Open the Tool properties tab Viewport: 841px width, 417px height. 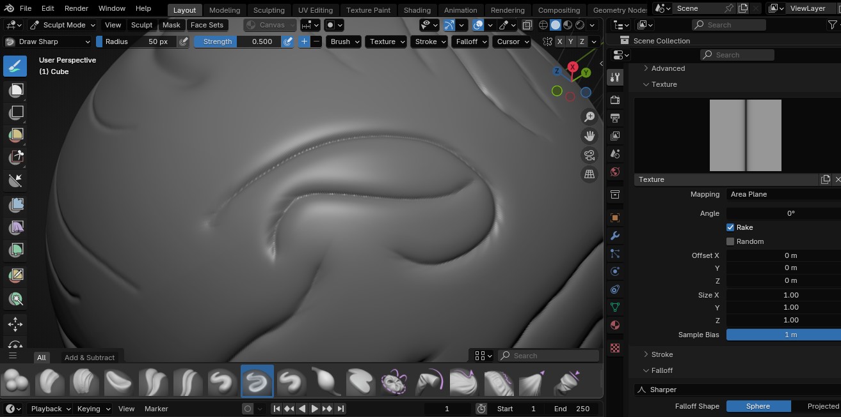pyautogui.click(x=615, y=77)
